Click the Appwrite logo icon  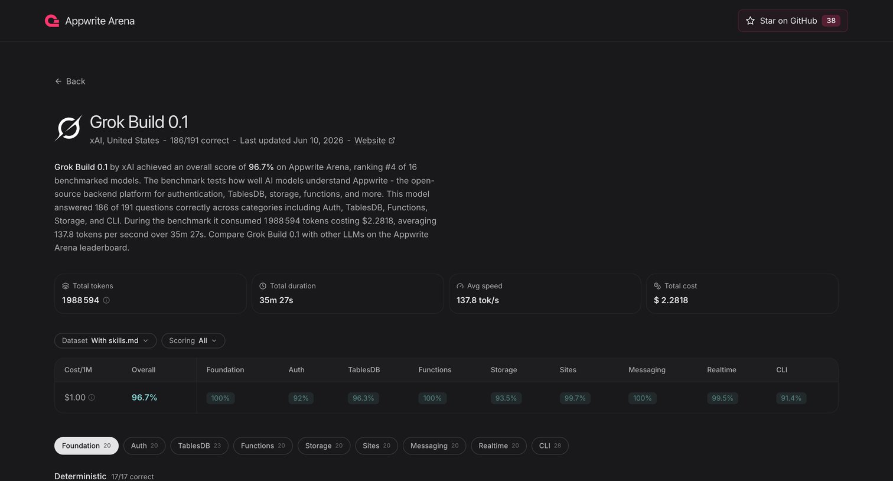click(x=52, y=21)
